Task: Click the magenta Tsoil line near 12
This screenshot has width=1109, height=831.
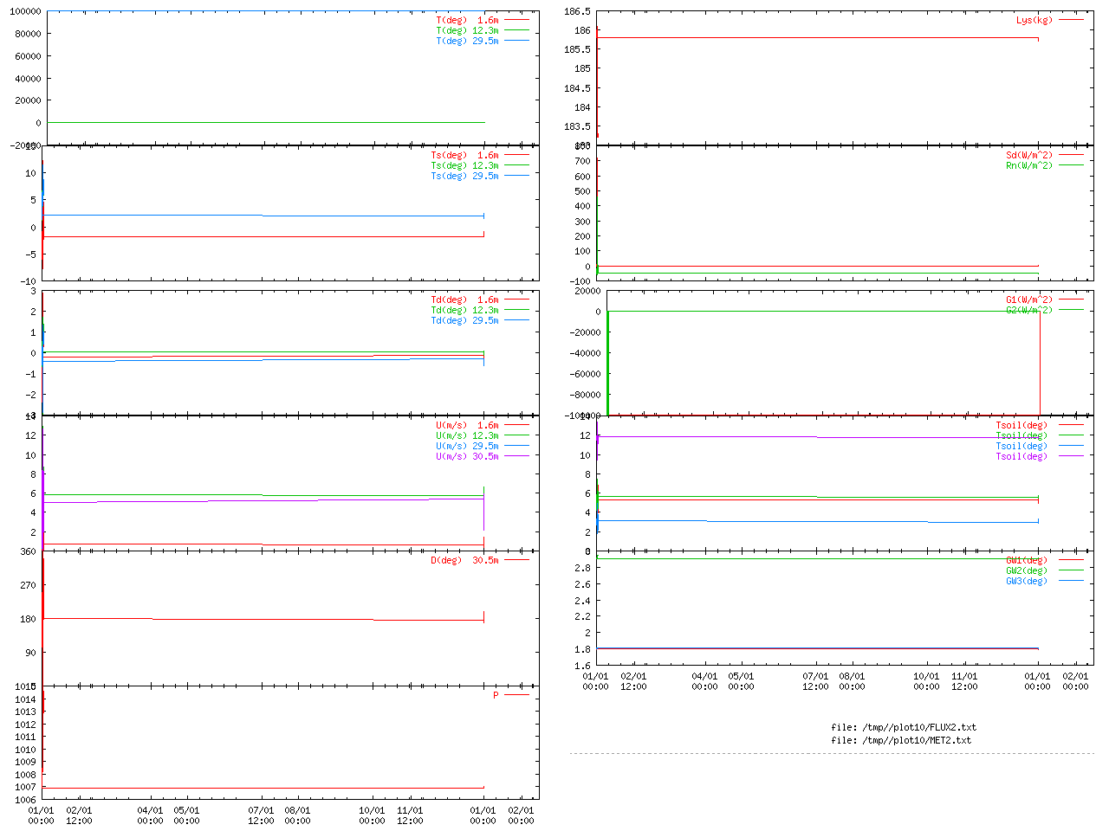Action: pyautogui.click(x=817, y=437)
